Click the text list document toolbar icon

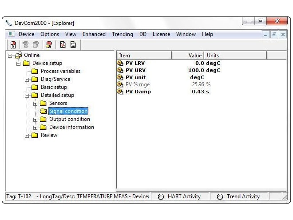(73, 45)
